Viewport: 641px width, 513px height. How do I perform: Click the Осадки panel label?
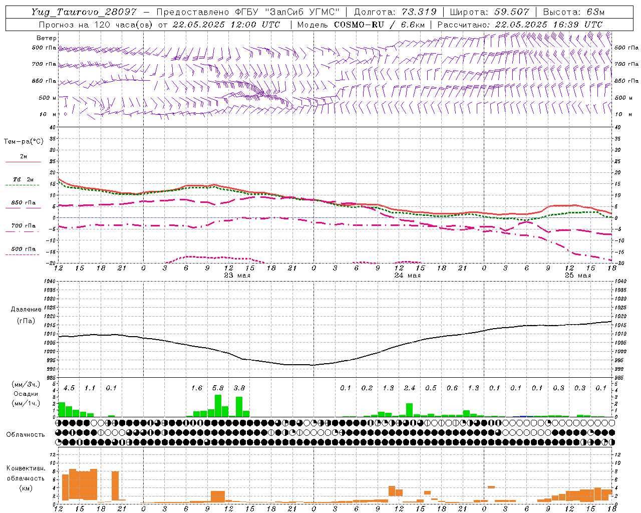pyautogui.click(x=26, y=394)
